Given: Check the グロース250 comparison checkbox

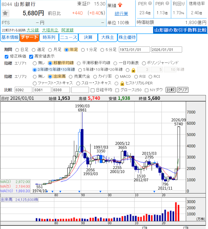Looking at the screenshot, I should pos(117,90).
